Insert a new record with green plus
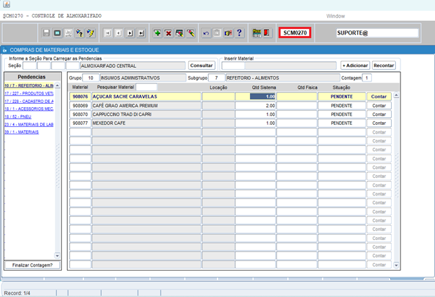Screen dimensions: 435x297 (x=157, y=33)
